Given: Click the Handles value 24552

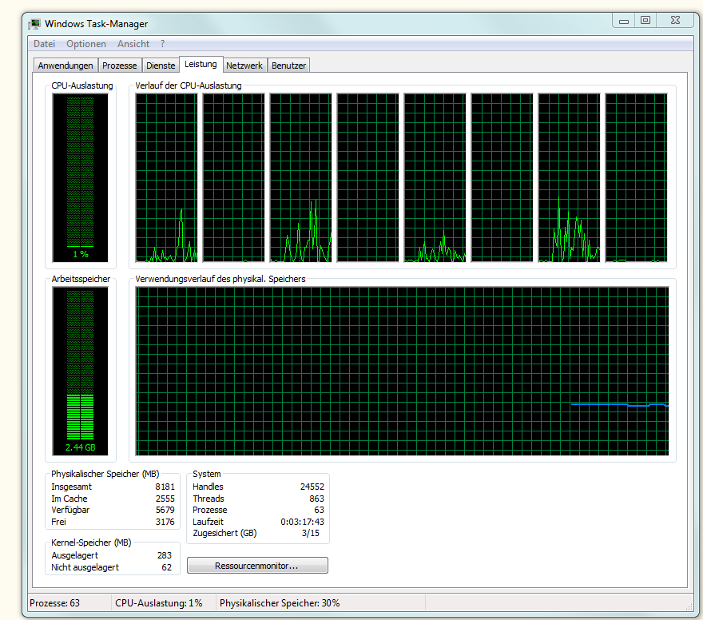Looking at the screenshot, I should (312, 487).
